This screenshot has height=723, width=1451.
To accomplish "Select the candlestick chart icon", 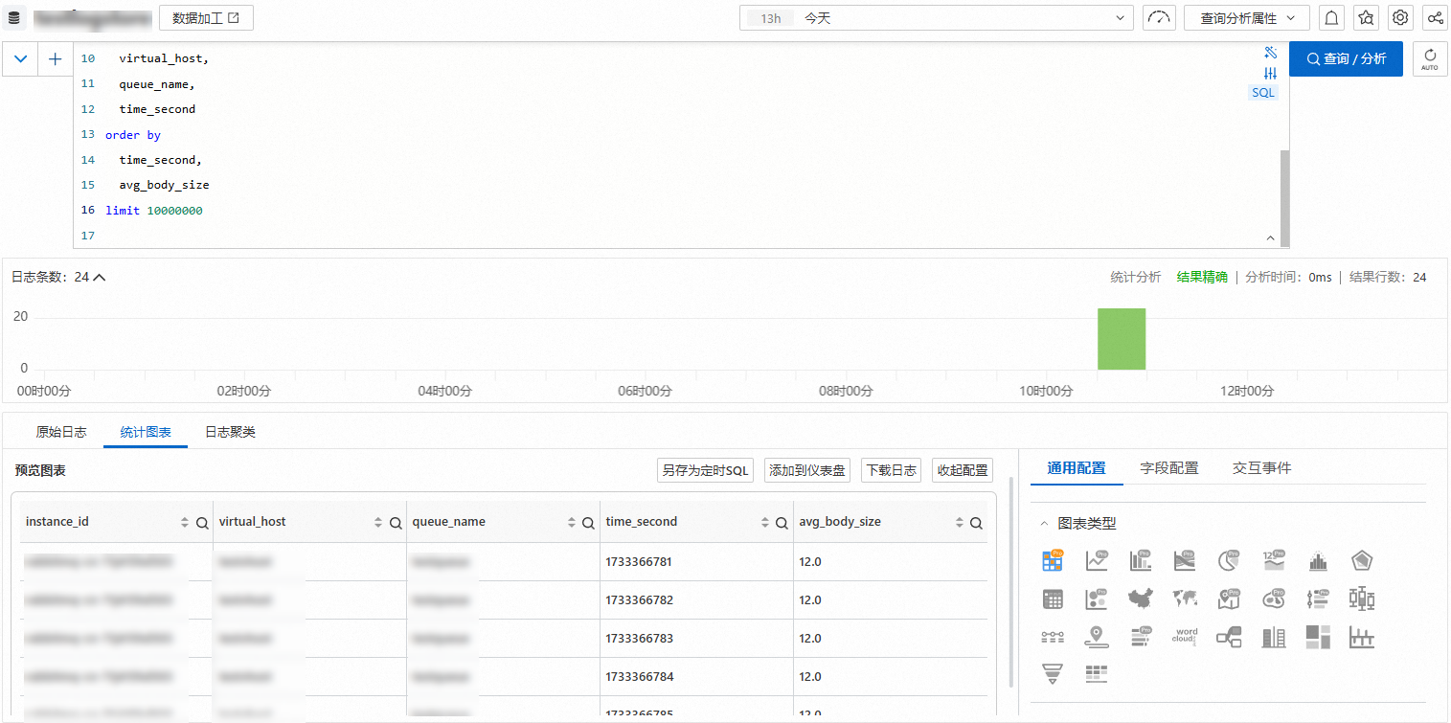I will pyautogui.click(x=1362, y=599).
